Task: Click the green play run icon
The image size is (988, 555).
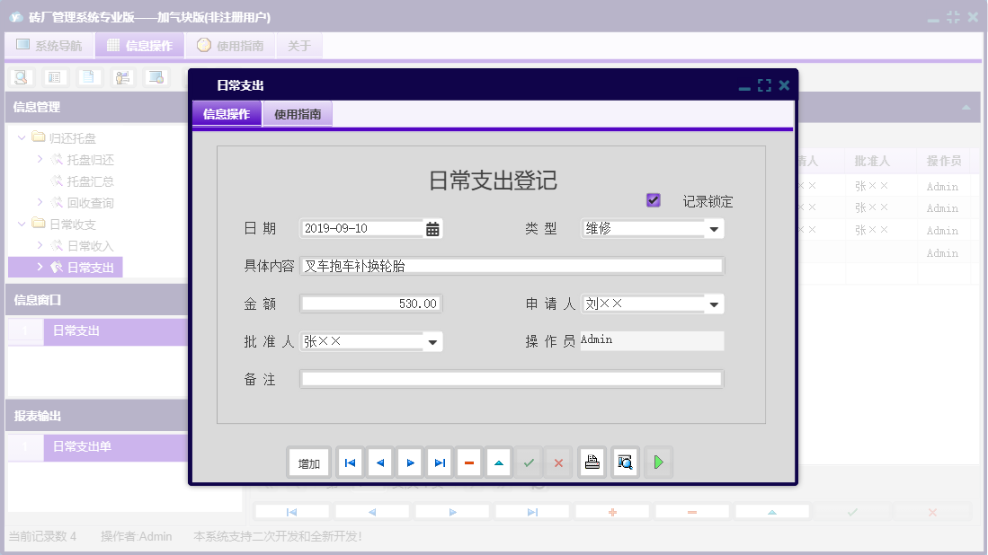Action: [x=658, y=462]
